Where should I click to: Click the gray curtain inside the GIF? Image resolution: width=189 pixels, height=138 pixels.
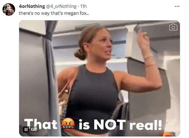coord(50,73)
